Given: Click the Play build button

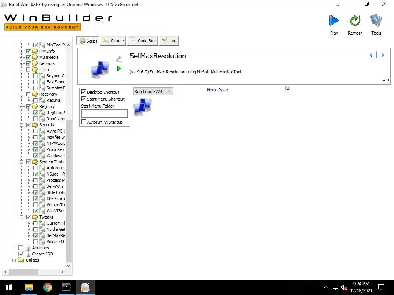Looking at the screenshot, I should pyautogui.click(x=334, y=21).
